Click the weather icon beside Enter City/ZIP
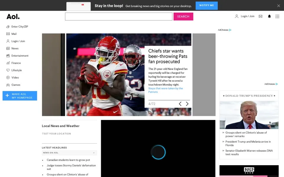 tap(8, 27)
